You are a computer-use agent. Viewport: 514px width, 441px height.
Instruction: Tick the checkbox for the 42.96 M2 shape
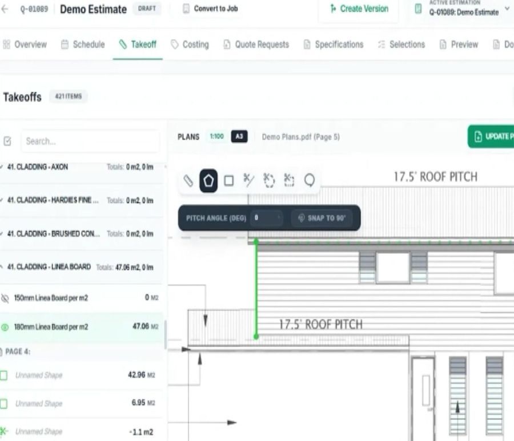coord(3,375)
